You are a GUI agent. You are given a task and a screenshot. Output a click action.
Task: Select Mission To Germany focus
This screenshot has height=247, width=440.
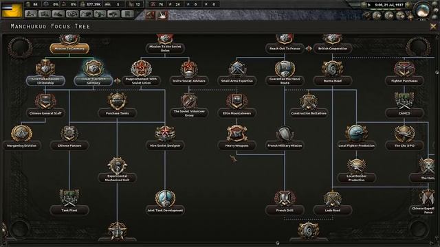click(x=69, y=49)
